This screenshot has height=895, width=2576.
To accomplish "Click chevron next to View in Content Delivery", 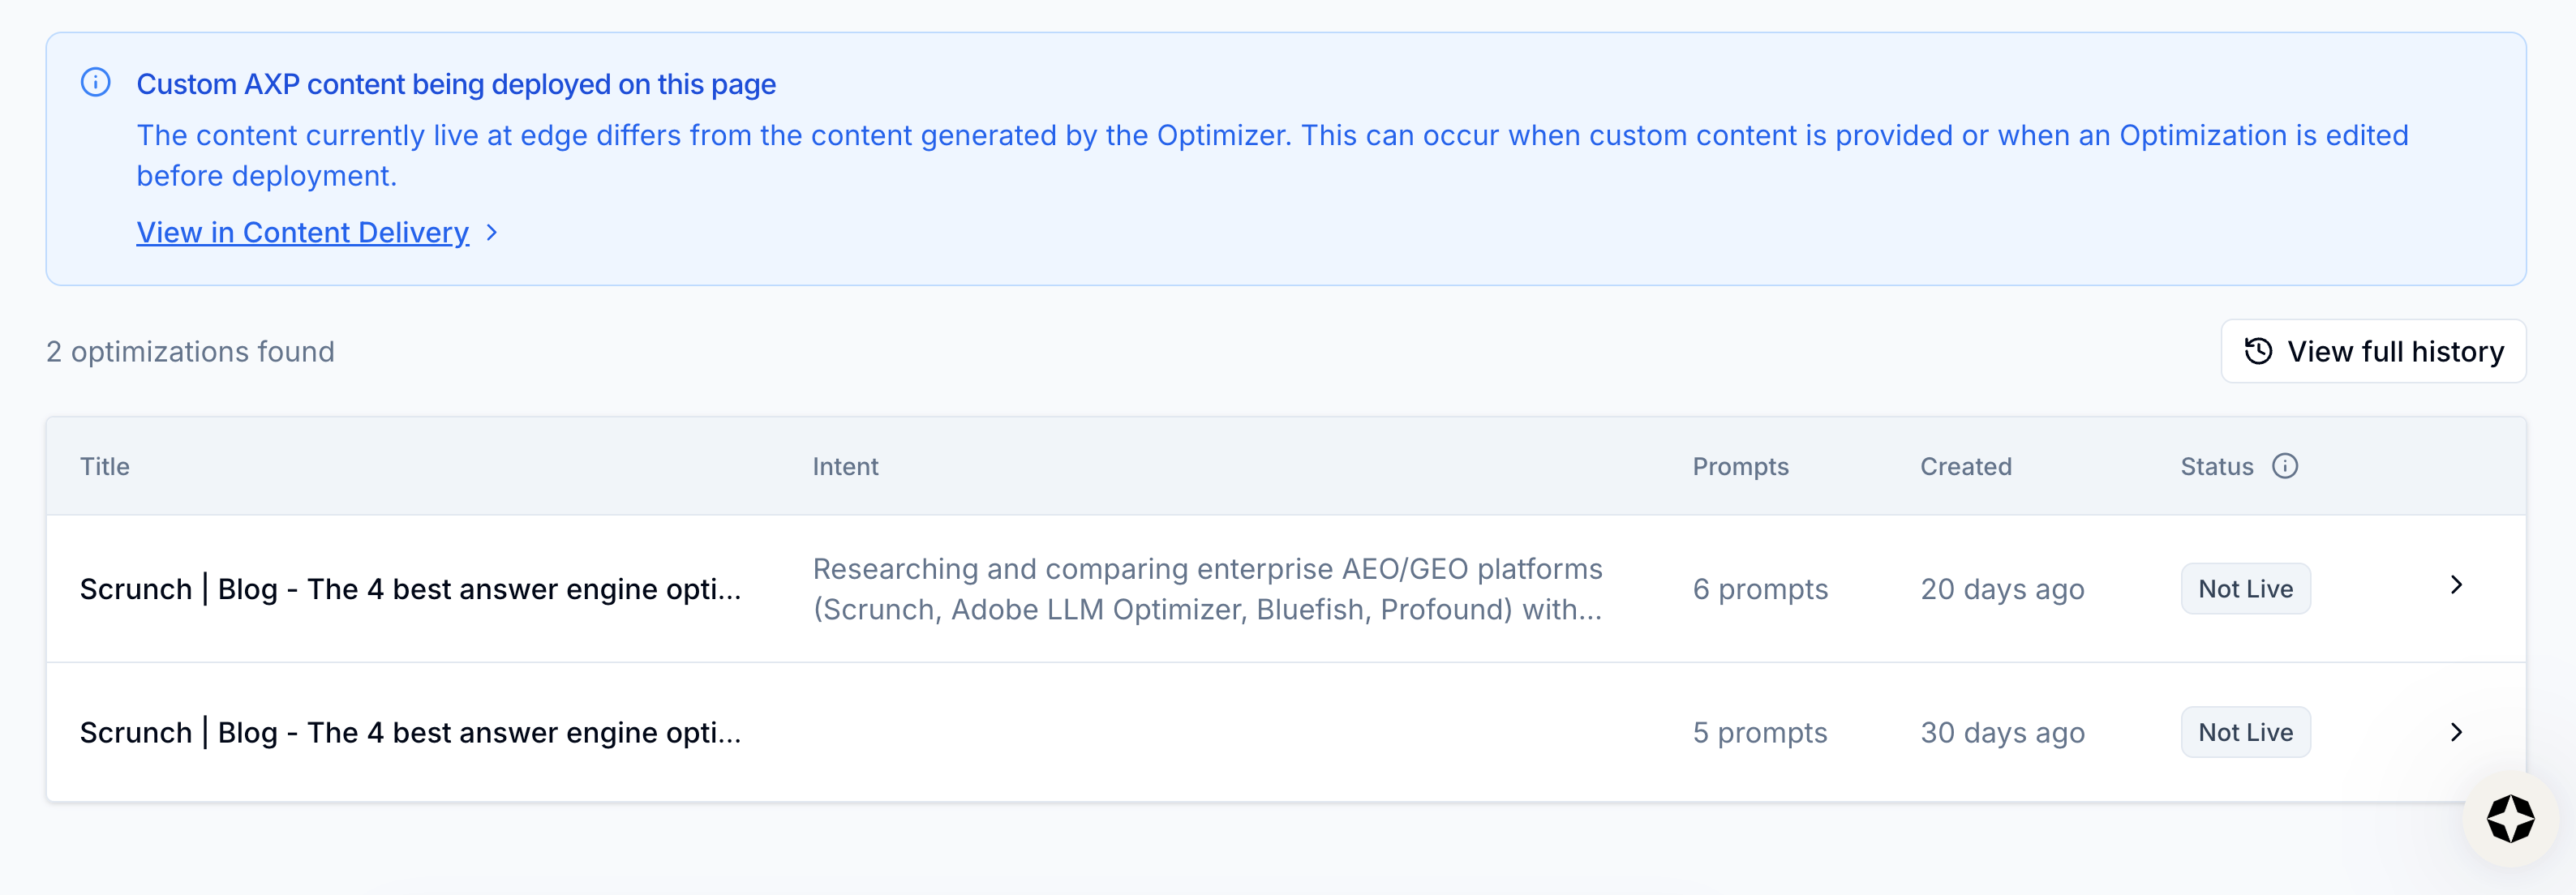I will coord(491,232).
